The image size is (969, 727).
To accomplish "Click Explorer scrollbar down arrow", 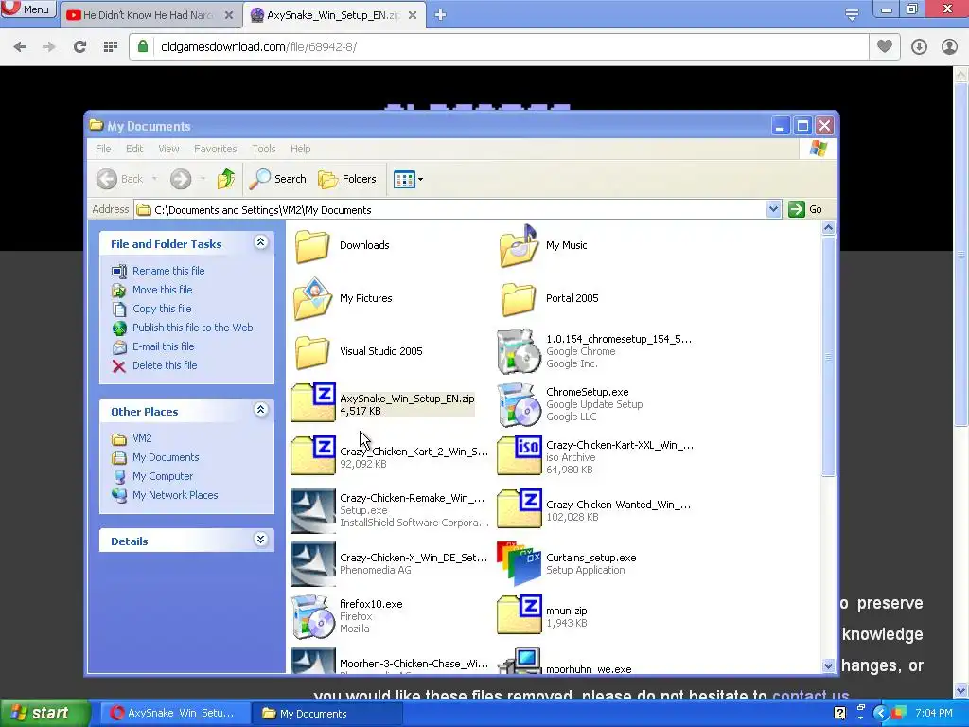I will tap(828, 665).
